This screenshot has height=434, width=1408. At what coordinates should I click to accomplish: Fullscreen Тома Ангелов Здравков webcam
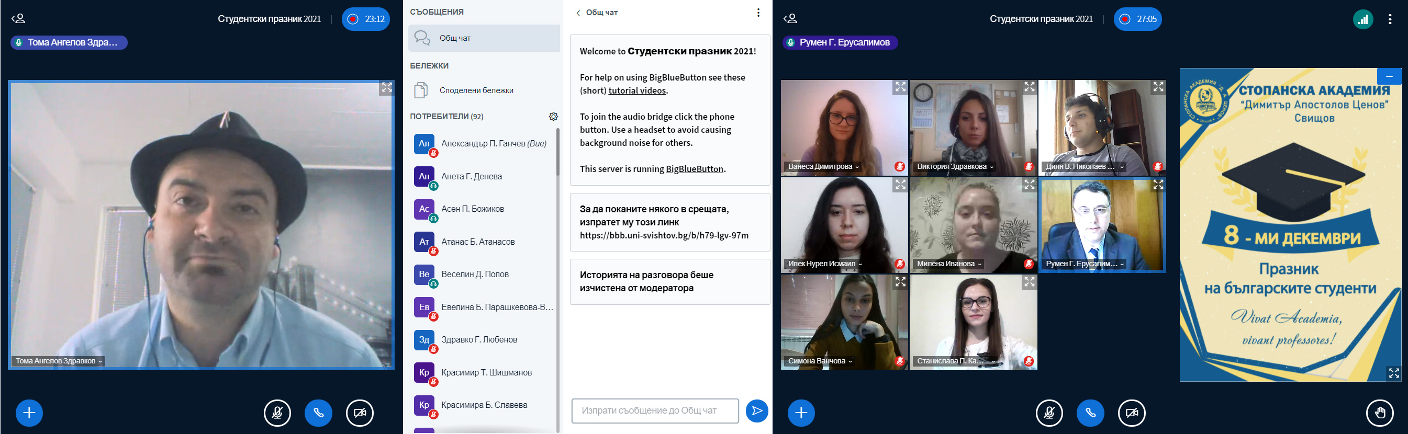click(x=386, y=87)
